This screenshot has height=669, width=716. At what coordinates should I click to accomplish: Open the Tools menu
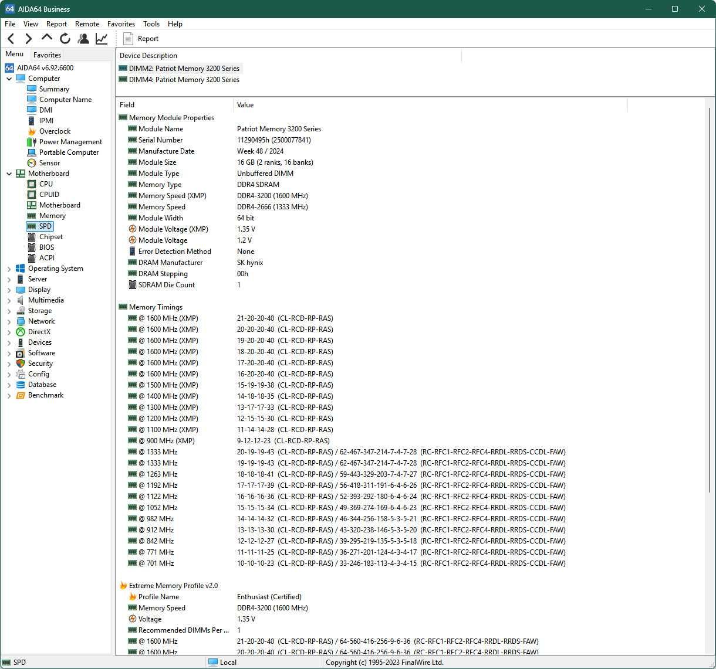151,24
